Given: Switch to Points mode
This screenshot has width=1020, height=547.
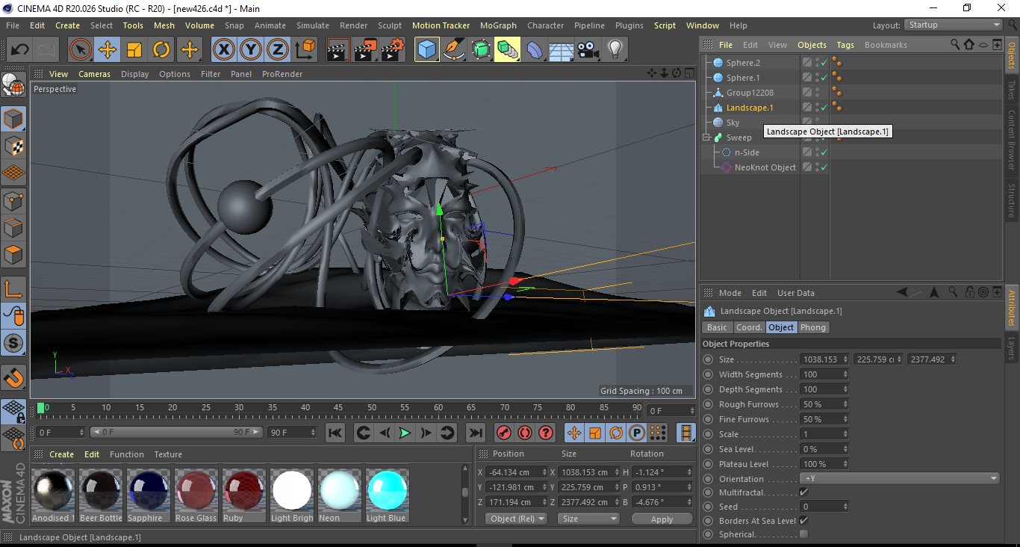Looking at the screenshot, I should [x=13, y=200].
